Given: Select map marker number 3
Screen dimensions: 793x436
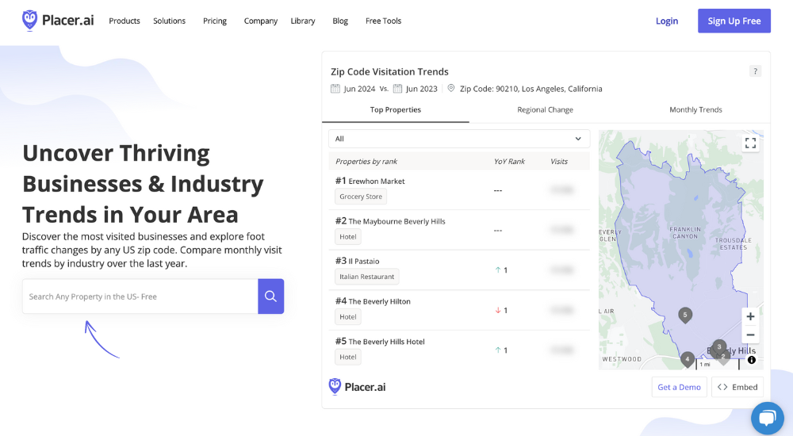Looking at the screenshot, I should [719, 347].
